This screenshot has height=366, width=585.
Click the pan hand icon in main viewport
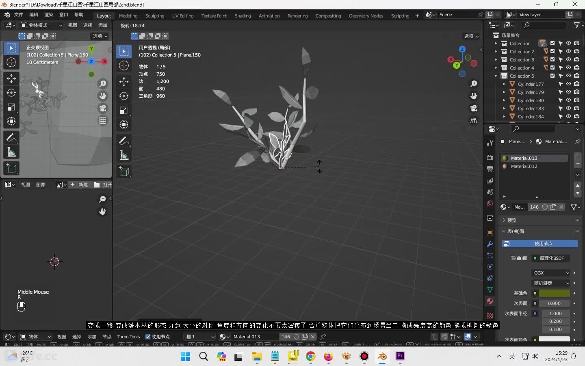tap(474, 96)
